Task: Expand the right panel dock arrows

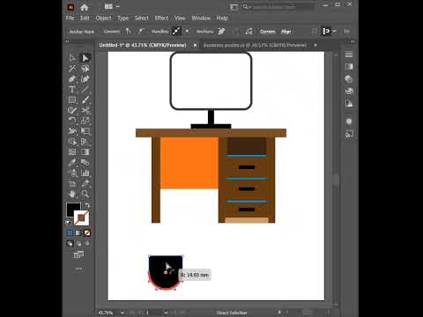Action: click(352, 41)
